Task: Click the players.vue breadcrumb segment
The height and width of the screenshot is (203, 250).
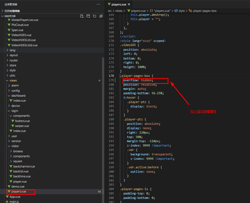Action: pos(136,11)
